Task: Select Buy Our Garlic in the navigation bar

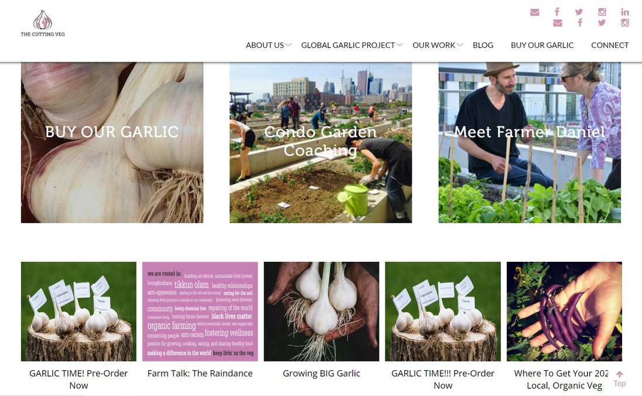Action: 542,45
